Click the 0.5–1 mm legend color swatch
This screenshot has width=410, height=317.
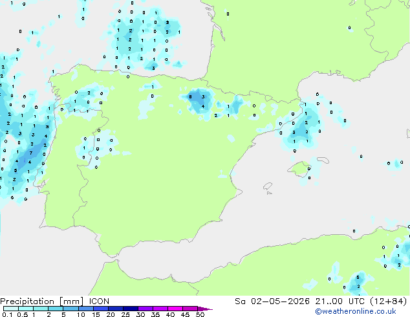(26, 309)
